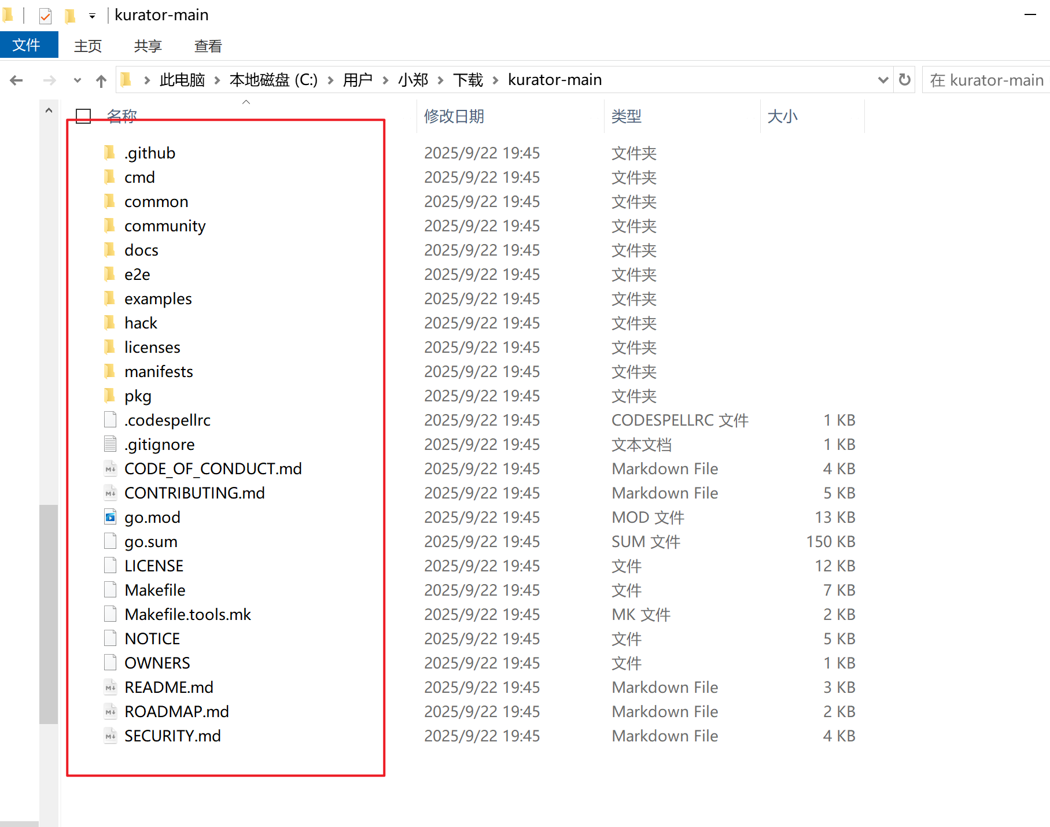Open the 主页 ribbon tab
The width and height of the screenshot is (1050, 827).
click(x=88, y=46)
